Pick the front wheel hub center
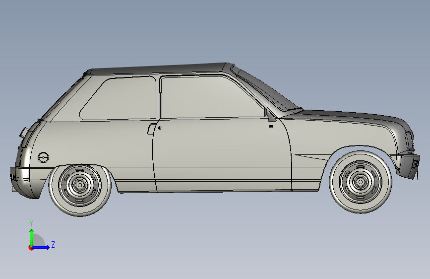The width and height of the screenshot is (430, 279). pyautogui.click(x=361, y=182)
